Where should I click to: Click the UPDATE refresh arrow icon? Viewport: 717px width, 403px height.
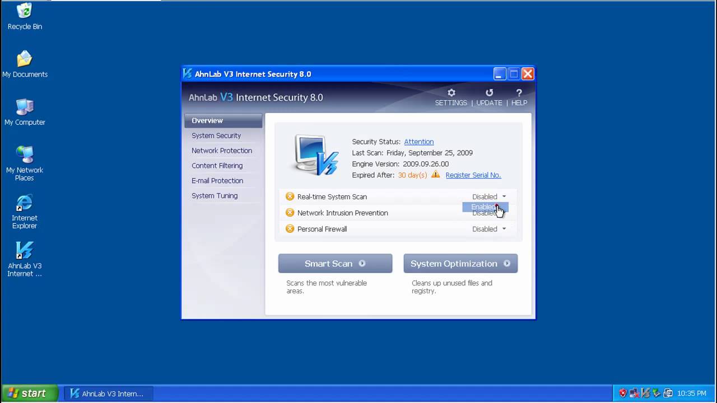[x=489, y=93]
